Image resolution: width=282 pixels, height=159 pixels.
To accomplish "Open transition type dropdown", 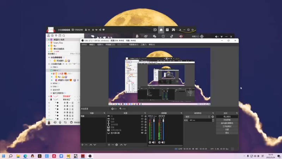I will (x=197, y=117).
